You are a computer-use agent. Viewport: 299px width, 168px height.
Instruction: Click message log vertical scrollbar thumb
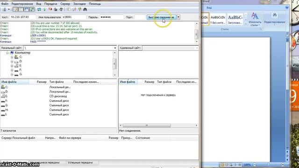[196, 35]
